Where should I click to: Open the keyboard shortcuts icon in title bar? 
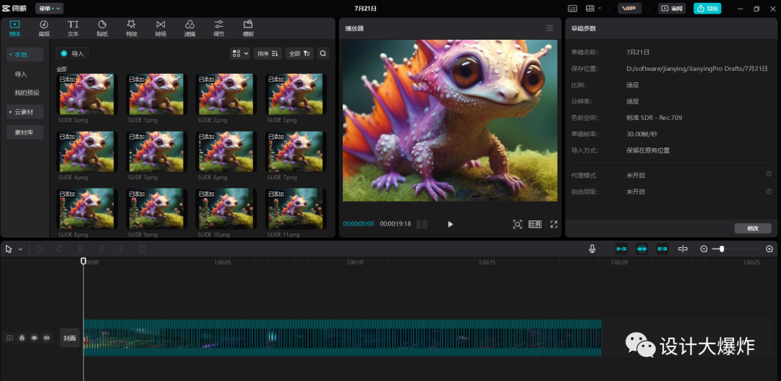pos(573,9)
